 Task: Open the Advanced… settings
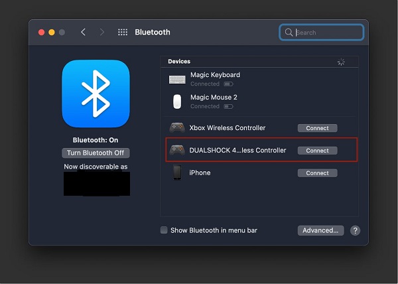click(x=320, y=230)
